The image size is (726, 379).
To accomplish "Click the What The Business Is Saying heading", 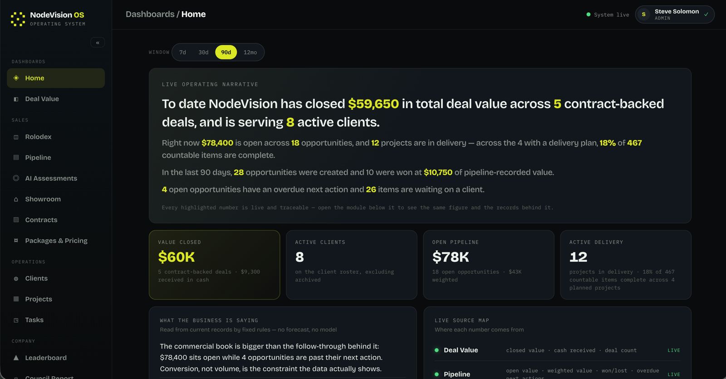I will [209, 320].
